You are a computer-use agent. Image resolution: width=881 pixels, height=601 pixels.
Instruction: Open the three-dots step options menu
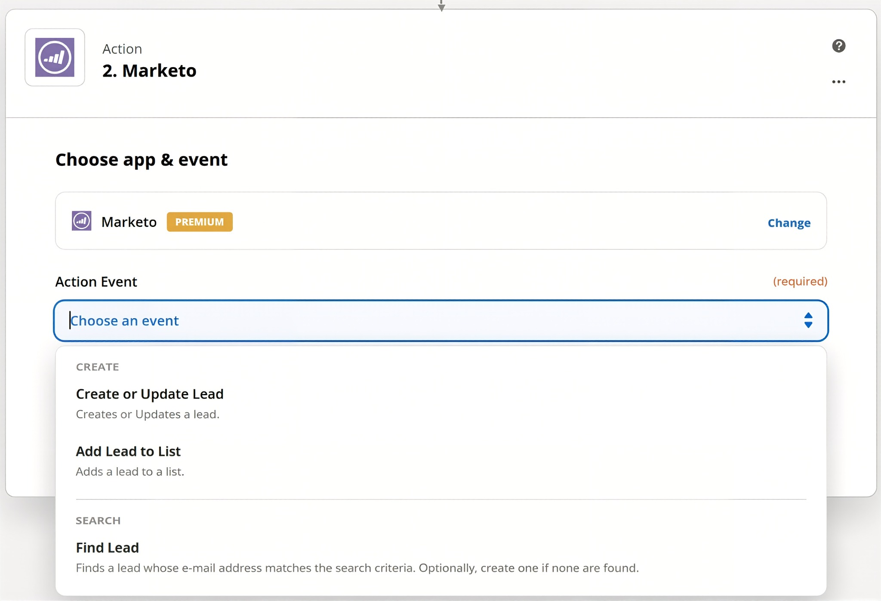coord(838,82)
